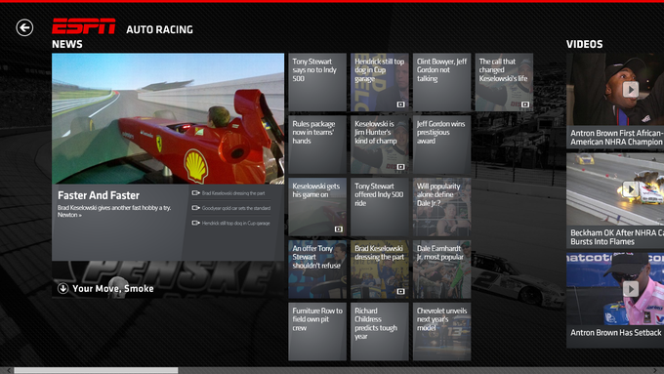Screen dimensions: 664x374
Task: Play the Beckham OK After NHRA video
Action: pyautogui.click(x=630, y=189)
